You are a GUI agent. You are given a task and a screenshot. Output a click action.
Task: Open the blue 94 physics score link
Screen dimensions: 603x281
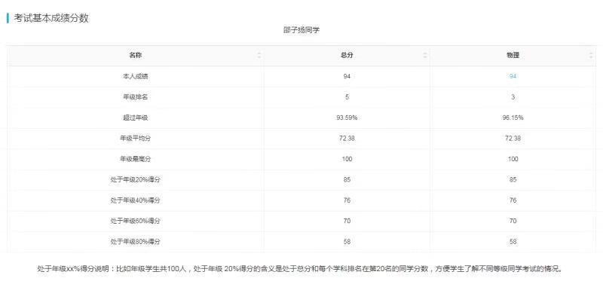(513, 77)
